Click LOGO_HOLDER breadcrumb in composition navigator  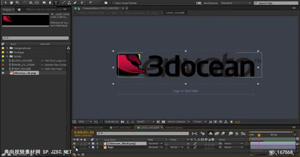coord(175,13)
